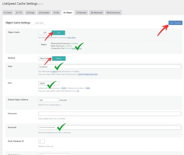
Task: Click the Connection Test status text
Action: click(x=61, y=48)
